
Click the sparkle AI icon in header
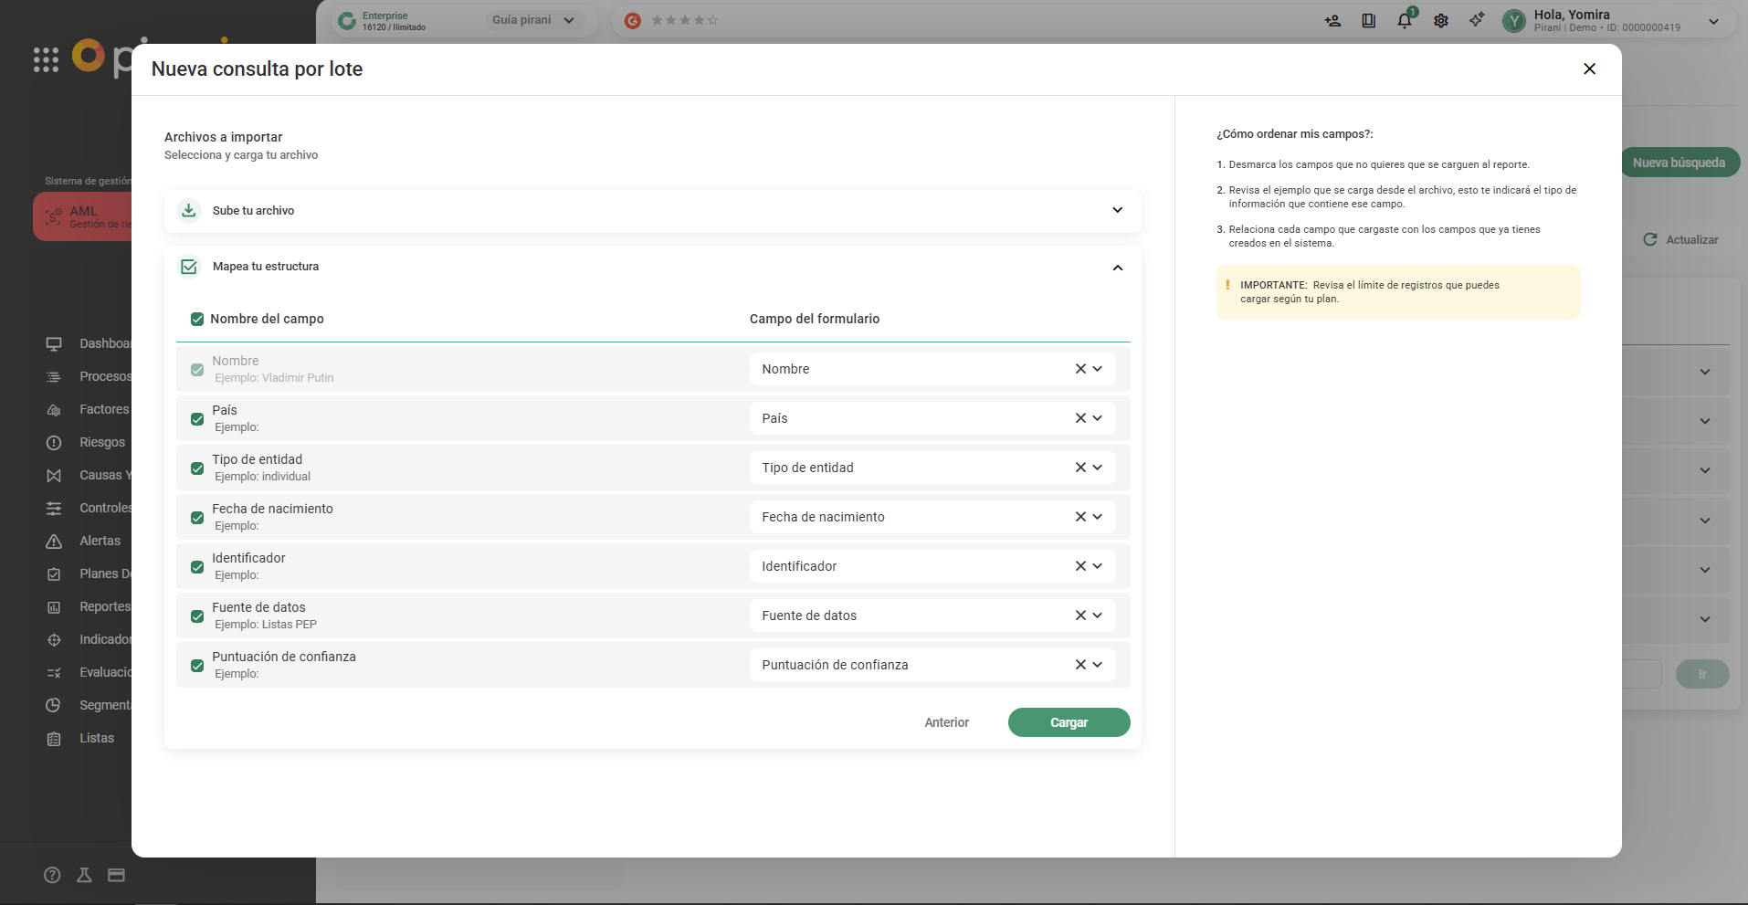pos(1476,20)
